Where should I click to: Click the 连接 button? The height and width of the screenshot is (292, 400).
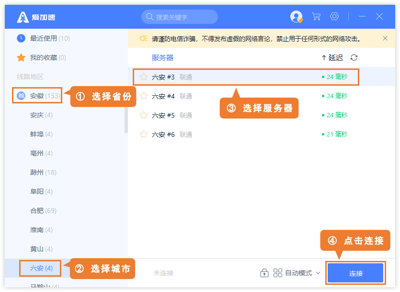pos(355,273)
